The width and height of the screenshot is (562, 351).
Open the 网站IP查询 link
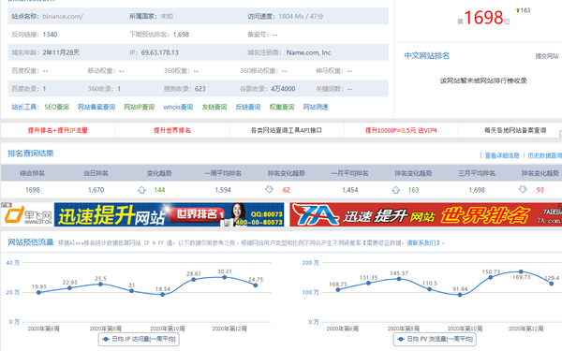point(139,107)
